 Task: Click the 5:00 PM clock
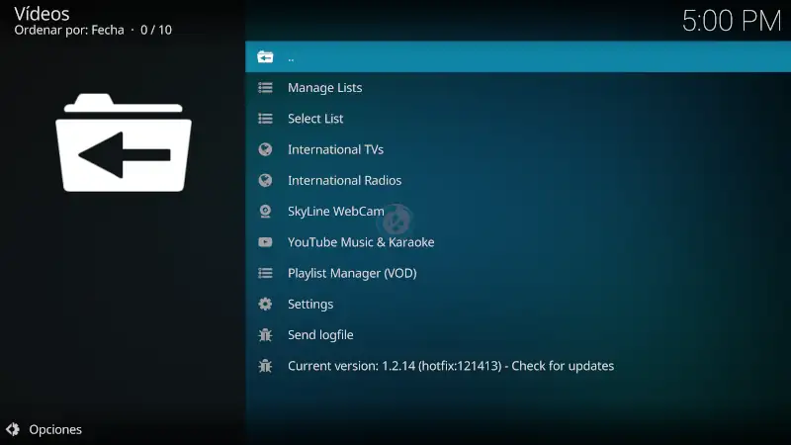click(732, 21)
